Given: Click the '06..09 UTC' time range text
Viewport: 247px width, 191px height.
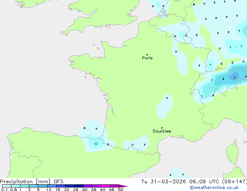Looking at the screenshot, I should pos(204,182).
